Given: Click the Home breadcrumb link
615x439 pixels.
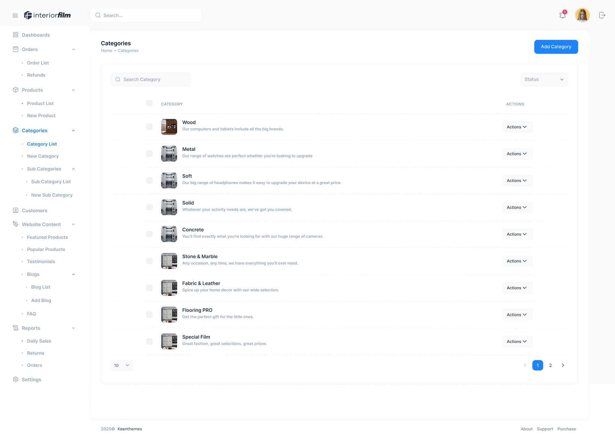Looking at the screenshot, I should [106, 51].
